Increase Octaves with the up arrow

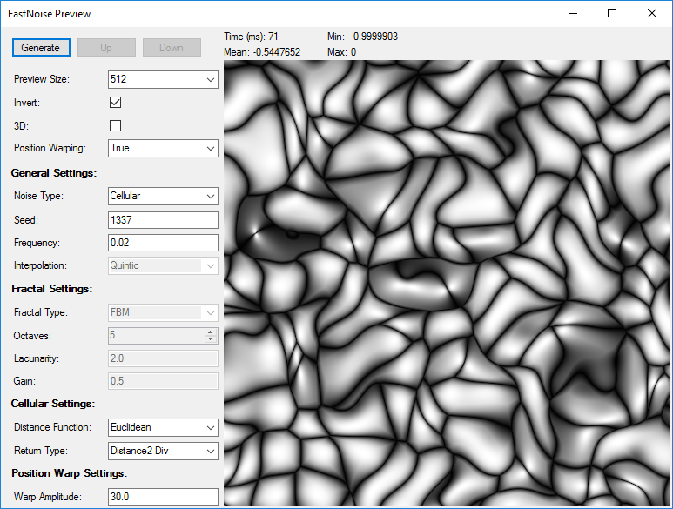(211, 332)
